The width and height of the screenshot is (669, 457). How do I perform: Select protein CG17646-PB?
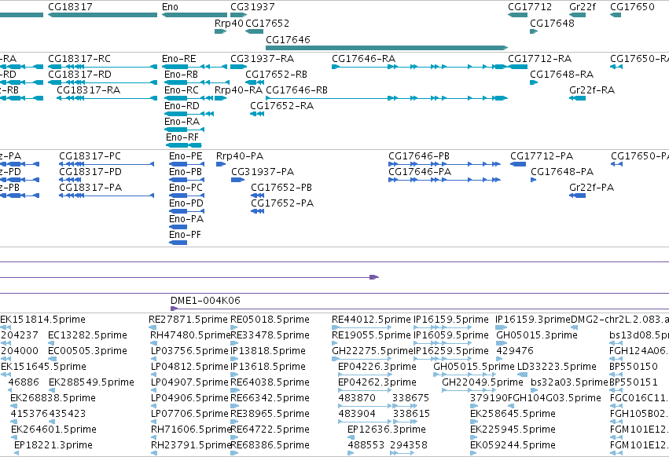tap(418, 156)
